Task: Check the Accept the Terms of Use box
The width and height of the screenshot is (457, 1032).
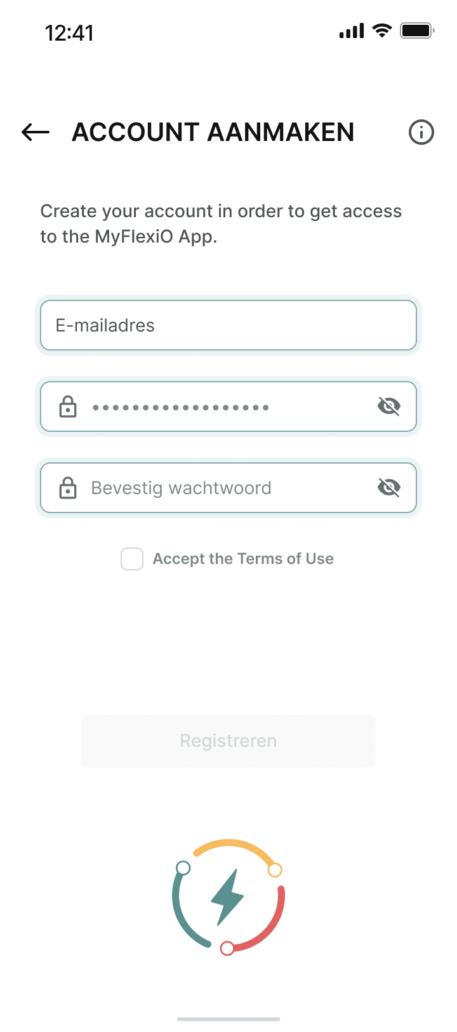Action: pos(132,559)
